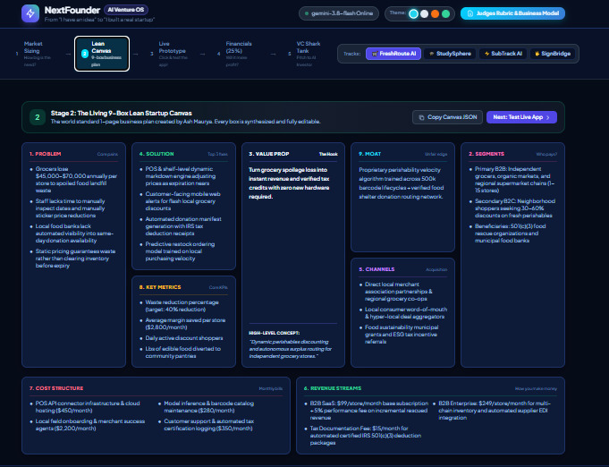This screenshot has width=609, height=467.
Task: Click the AI Venture OS badge
Action: pyautogui.click(x=126, y=10)
